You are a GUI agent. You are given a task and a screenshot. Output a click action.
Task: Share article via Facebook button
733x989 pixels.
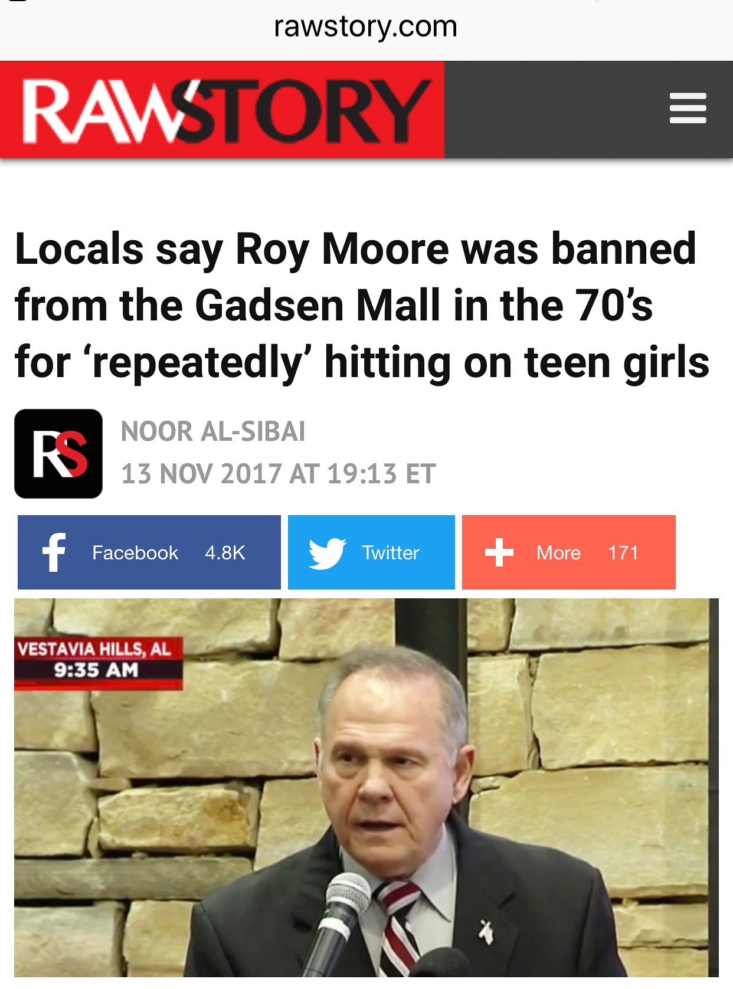click(x=149, y=552)
